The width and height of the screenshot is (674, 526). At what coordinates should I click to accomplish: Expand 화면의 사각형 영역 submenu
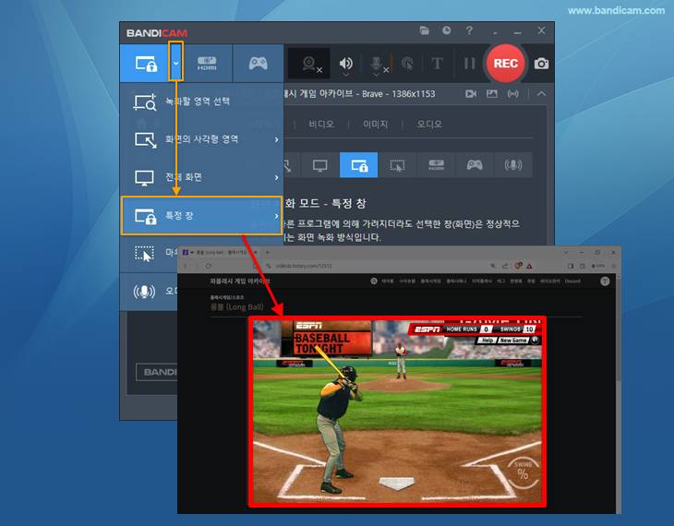click(201, 139)
